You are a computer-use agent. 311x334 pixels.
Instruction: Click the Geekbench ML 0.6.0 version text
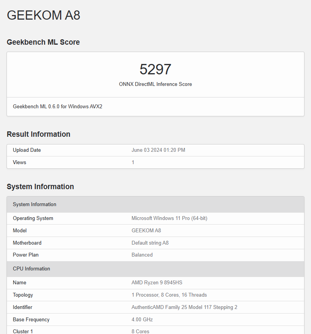pyautogui.click(x=57, y=106)
